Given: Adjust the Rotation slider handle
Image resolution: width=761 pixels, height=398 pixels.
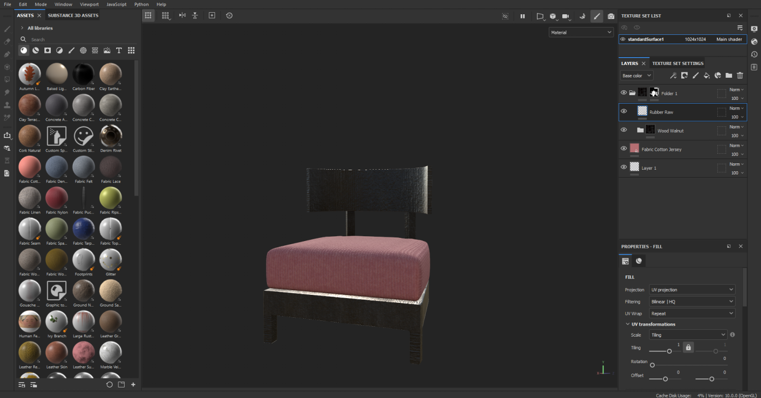Looking at the screenshot, I should (652, 365).
